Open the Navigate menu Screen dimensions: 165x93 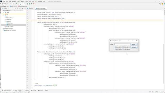[14, 1]
